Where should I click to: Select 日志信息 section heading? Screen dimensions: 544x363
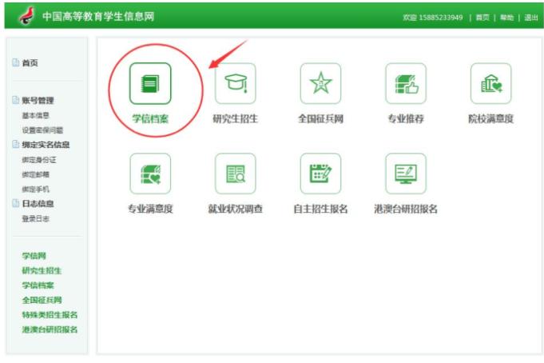click(38, 204)
